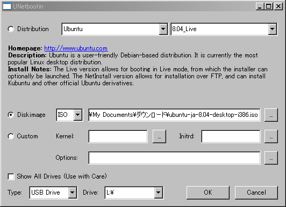Select the Diskimage radio button
The image size is (286, 207).
[x=11, y=115]
